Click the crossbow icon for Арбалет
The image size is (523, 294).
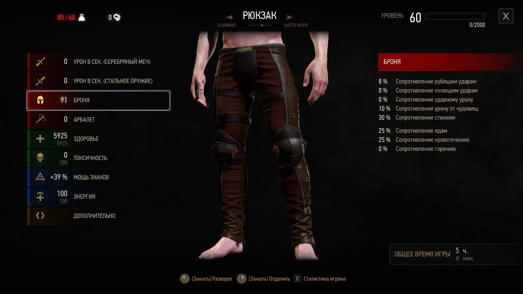(40, 120)
